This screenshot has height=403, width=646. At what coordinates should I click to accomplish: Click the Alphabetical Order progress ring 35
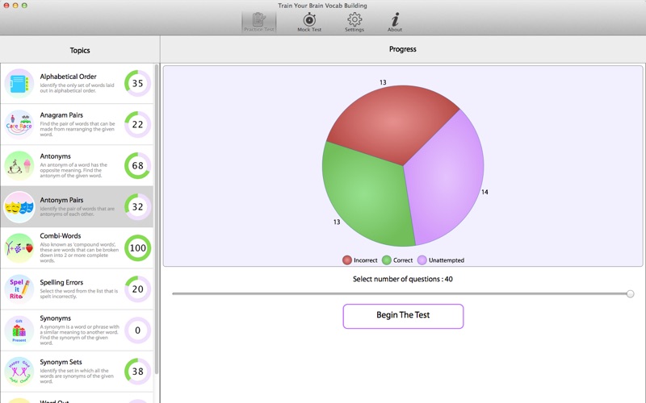tap(137, 83)
